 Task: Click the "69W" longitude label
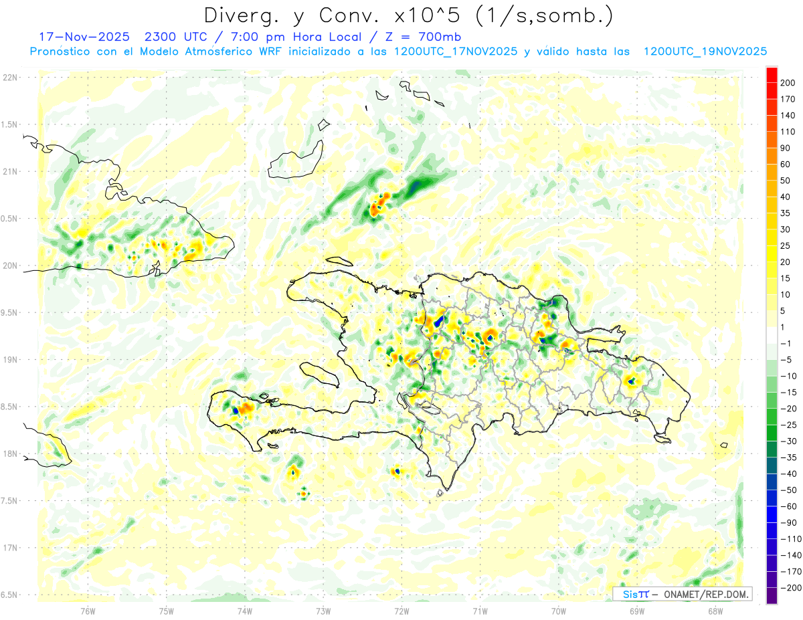[637, 610]
